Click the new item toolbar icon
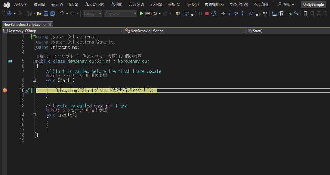Viewport: 330px width, 175px height. 29,14
